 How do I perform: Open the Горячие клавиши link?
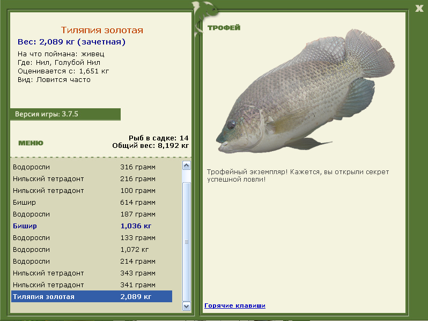pos(235,305)
